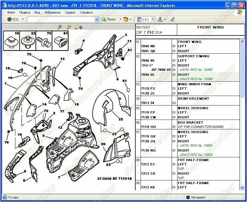Click the ICQ flower icon
This screenshot has height=202, width=247.
click(10, 19)
